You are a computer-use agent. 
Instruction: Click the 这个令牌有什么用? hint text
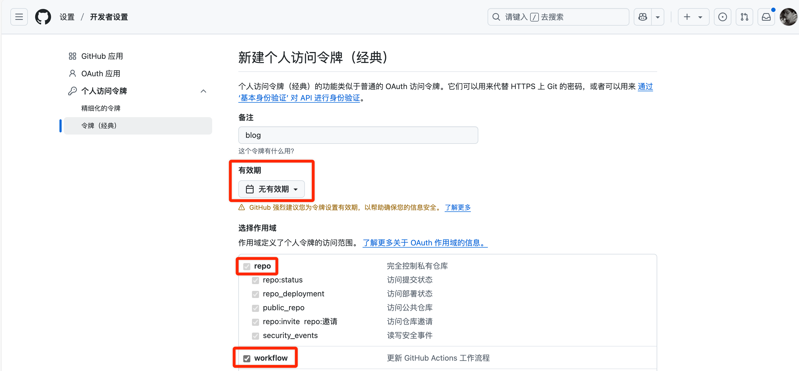(x=266, y=151)
